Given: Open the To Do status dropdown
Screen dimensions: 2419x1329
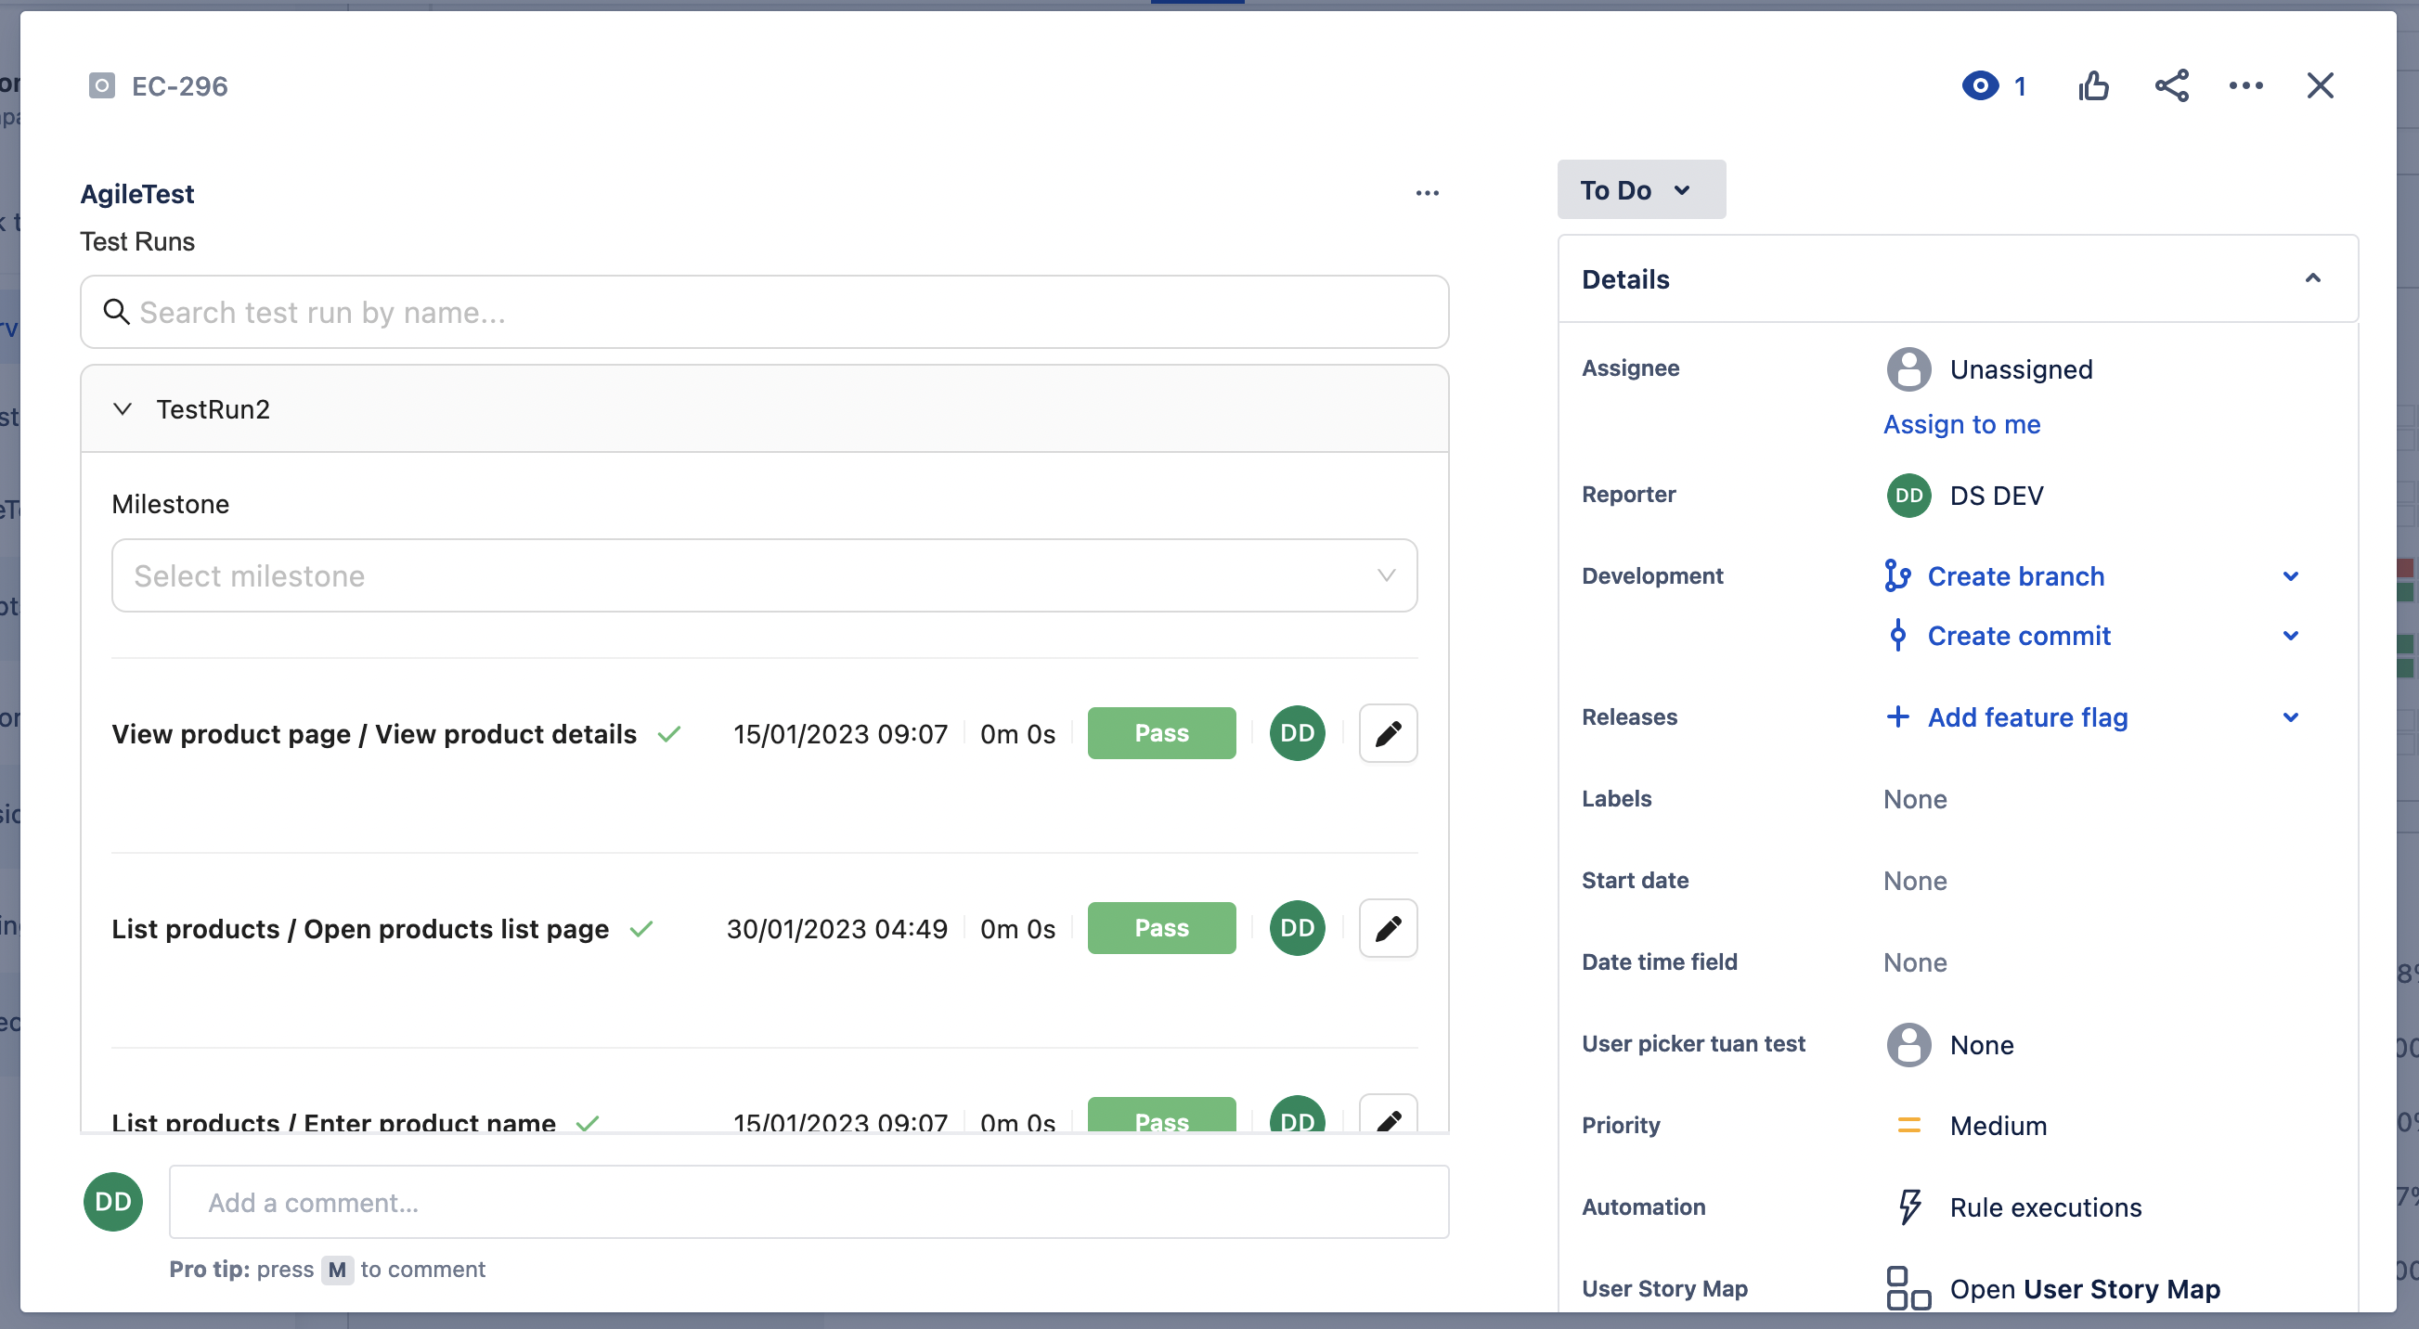Looking at the screenshot, I should pos(1640,189).
